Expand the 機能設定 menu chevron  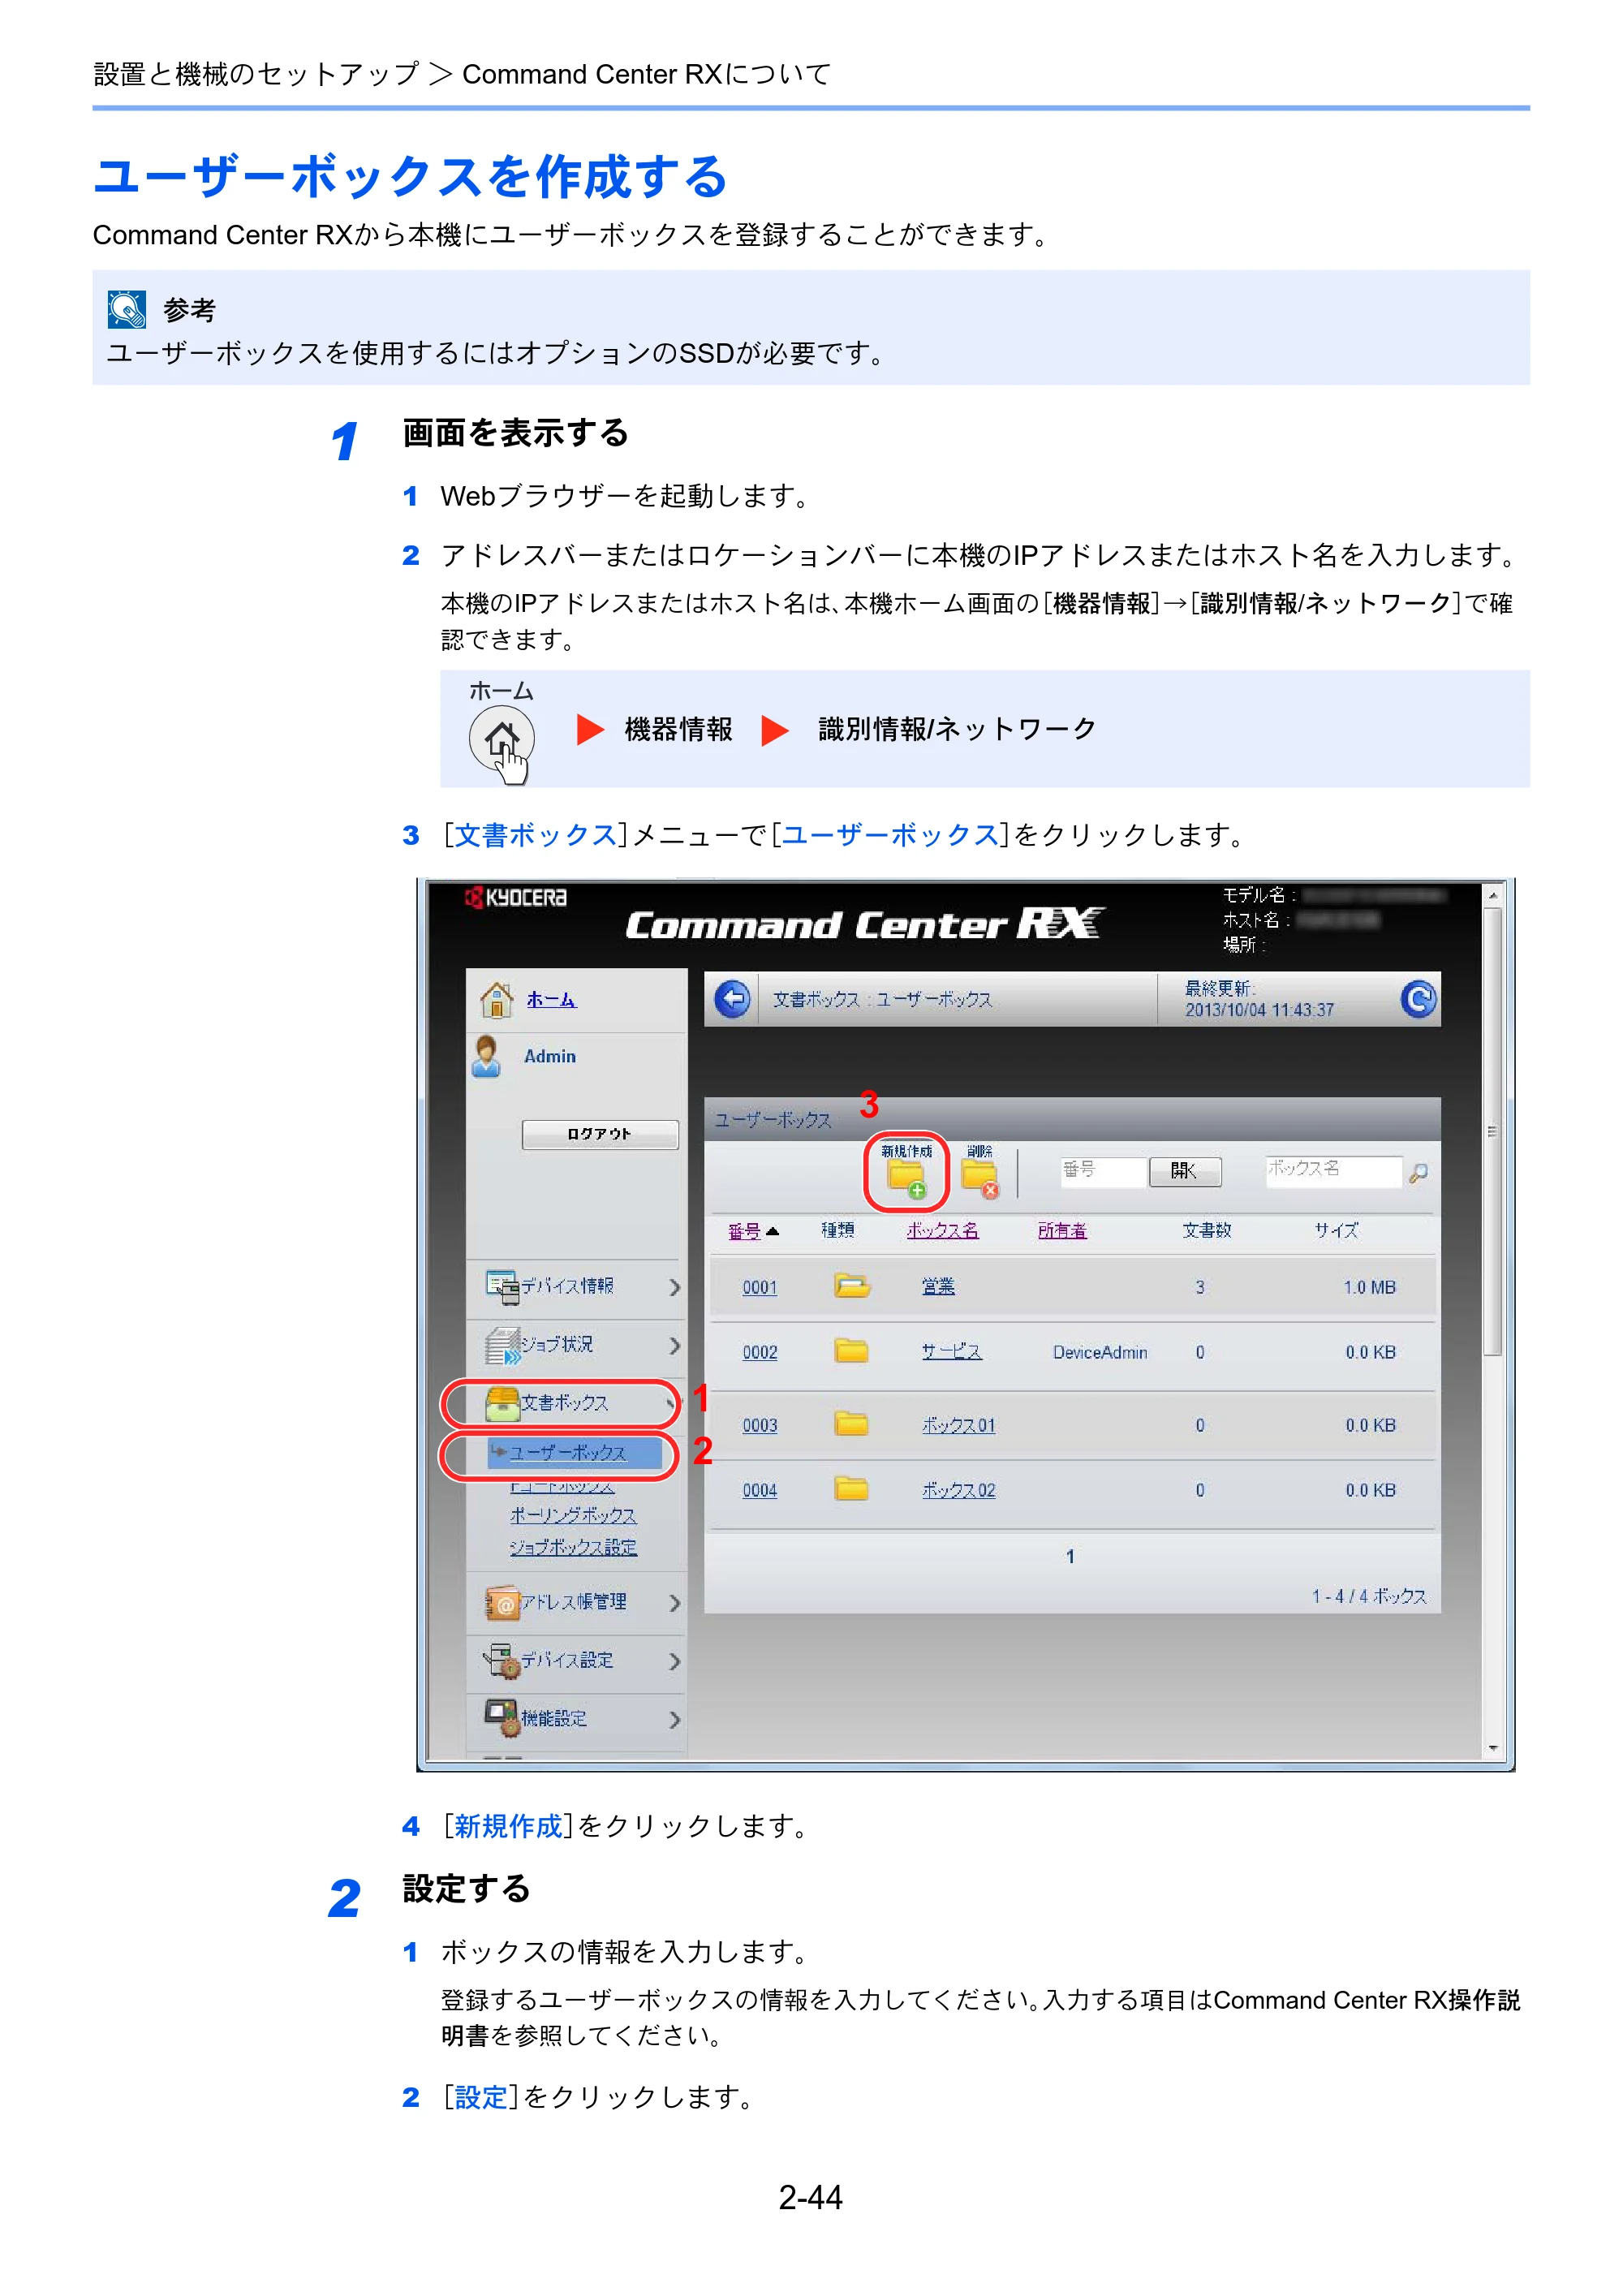674,1719
